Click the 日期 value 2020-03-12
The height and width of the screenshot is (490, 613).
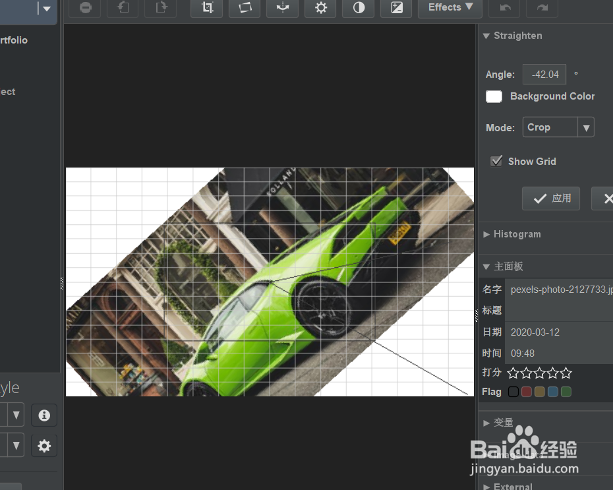click(535, 332)
